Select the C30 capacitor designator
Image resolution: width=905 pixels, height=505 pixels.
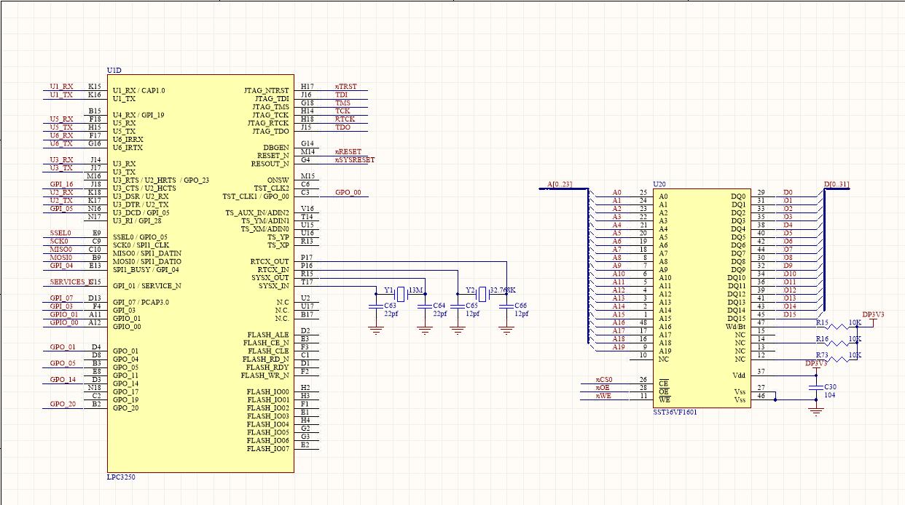[829, 387]
